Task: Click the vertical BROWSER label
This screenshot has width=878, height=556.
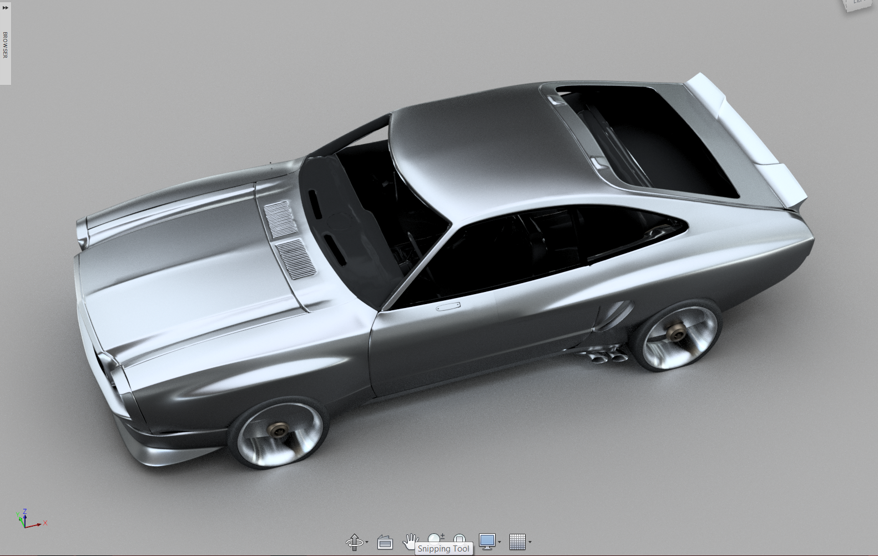Action: 6,45
